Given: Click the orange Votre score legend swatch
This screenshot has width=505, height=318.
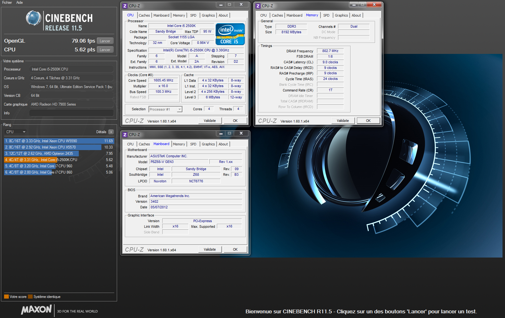Looking at the screenshot, I should click(6, 297).
